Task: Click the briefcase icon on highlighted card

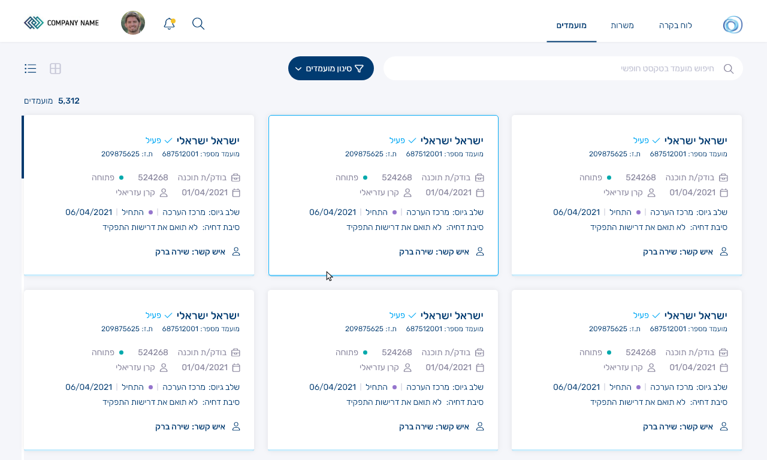Action: pyautogui.click(x=479, y=177)
